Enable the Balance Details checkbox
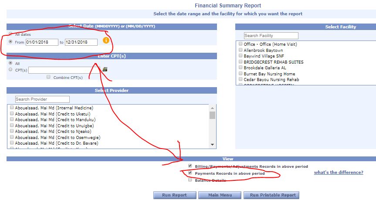The height and width of the screenshot is (200, 376). click(x=190, y=180)
